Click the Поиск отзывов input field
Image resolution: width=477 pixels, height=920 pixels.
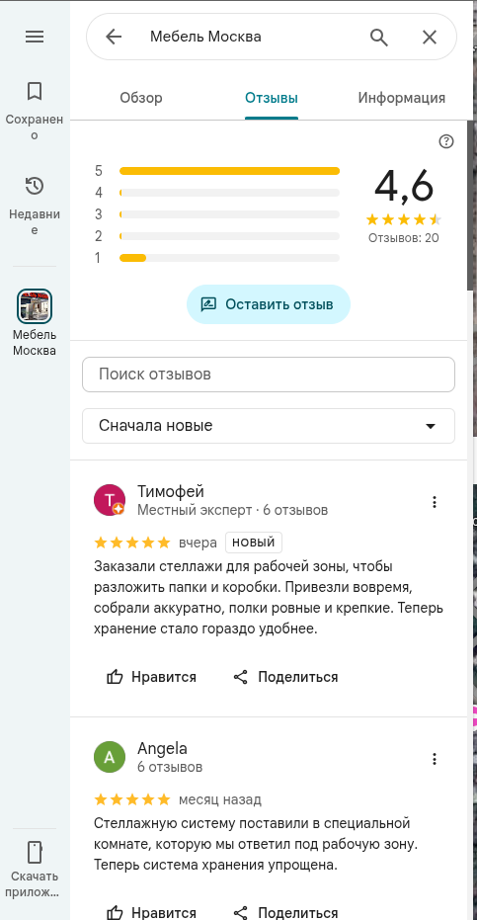coord(269,375)
